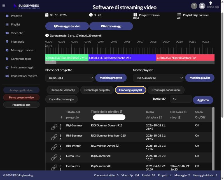Click link icon for RIGI Summer Sunset-911 row
The height and width of the screenshot is (180, 224).
click(54, 127)
